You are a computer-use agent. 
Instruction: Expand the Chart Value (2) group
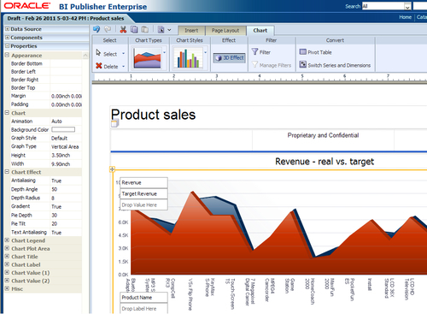[x=7, y=281]
